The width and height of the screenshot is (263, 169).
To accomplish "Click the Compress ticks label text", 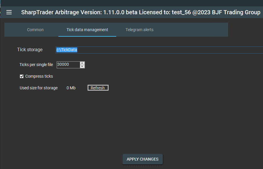I will pyautogui.click(x=39, y=76).
